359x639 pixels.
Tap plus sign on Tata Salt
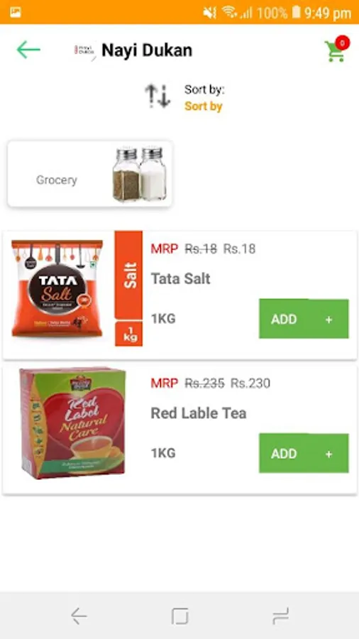coord(329,320)
